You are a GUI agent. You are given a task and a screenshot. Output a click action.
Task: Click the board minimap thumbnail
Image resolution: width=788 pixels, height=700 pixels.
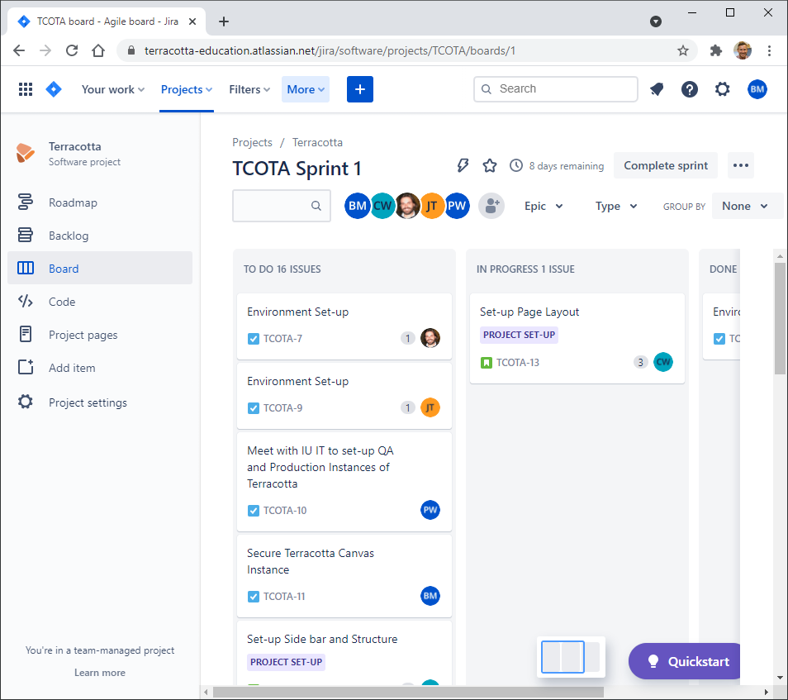click(x=571, y=657)
